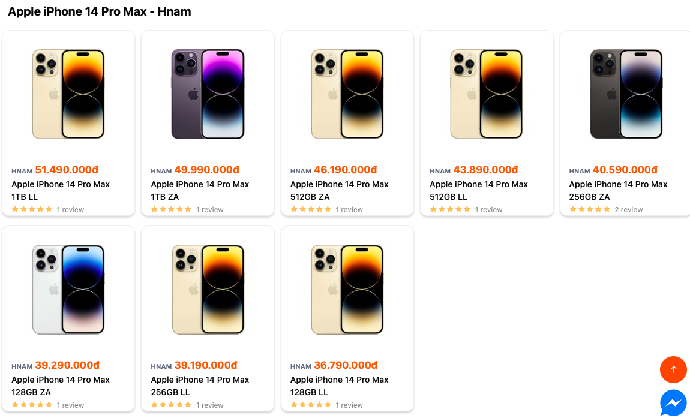The image size is (690, 418).
Task: Open the gold iPhone 512GB ZA product image
Action: point(347,94)
